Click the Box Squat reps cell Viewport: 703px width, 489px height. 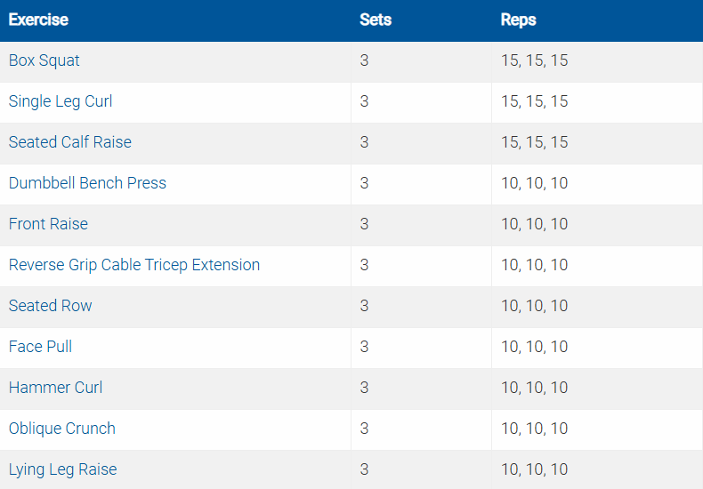click(534, 60)
